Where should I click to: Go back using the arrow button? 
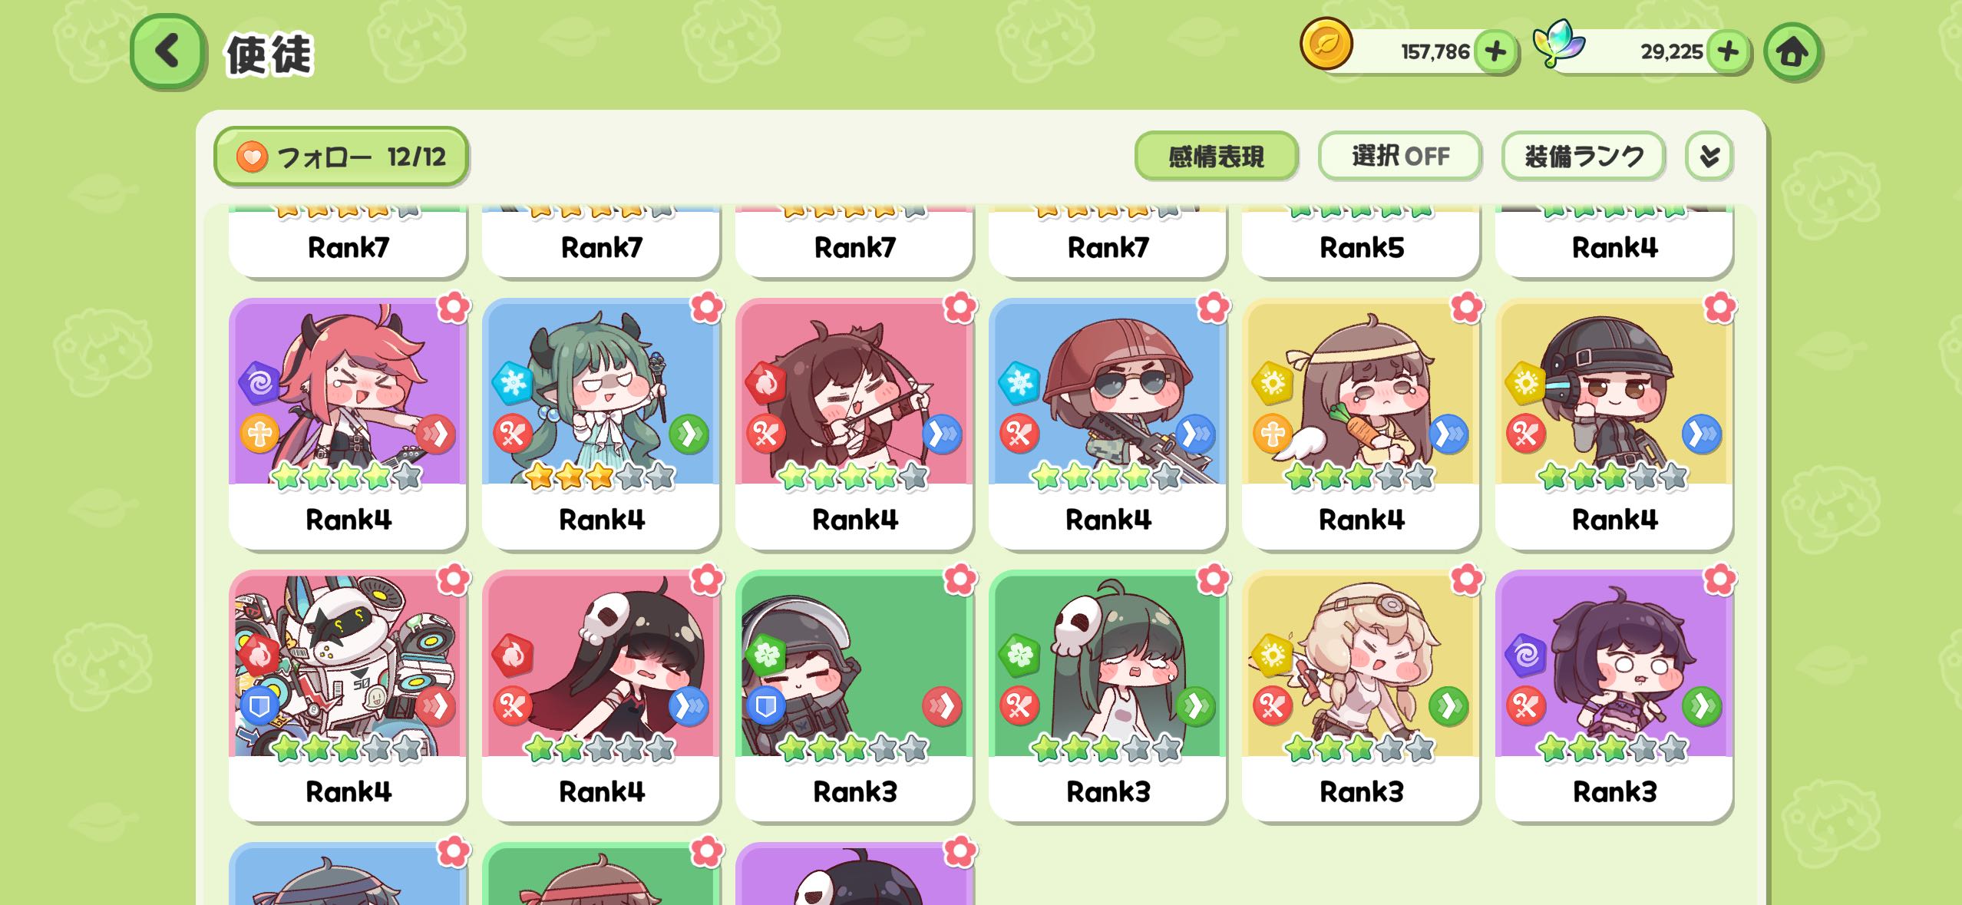pos(168,51)
